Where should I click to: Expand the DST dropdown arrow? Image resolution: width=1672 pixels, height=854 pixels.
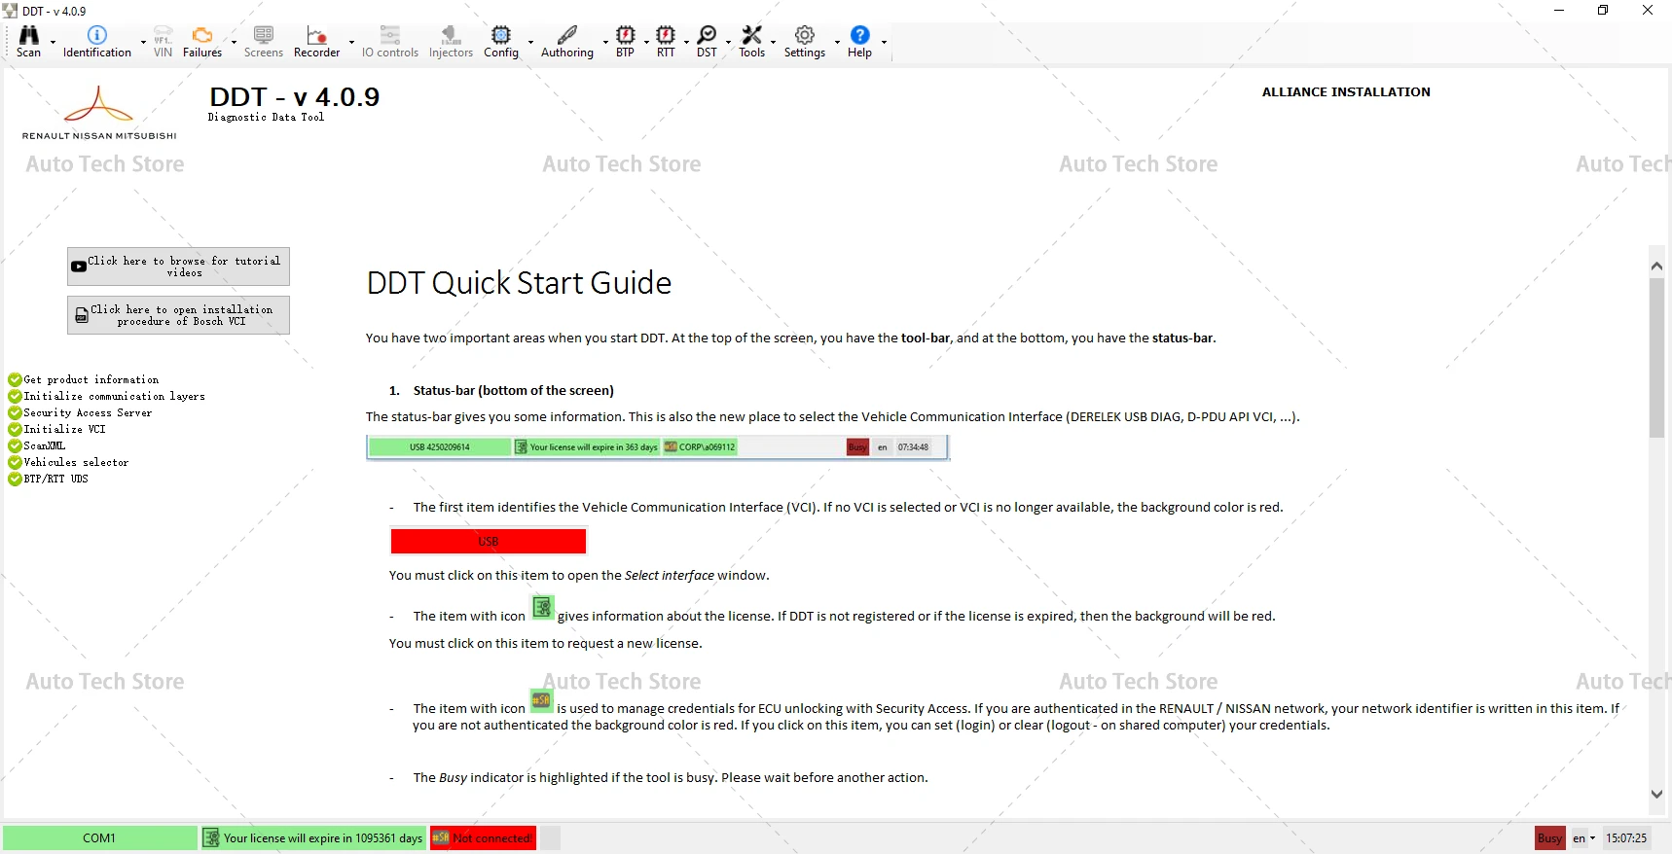tap(728, 43)
